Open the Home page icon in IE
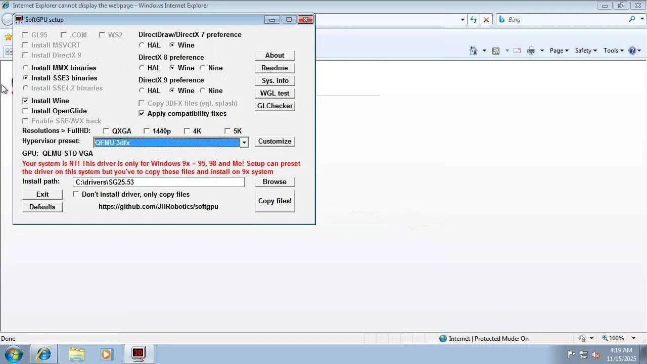Screen dimensions: 647x364 pyautogui.click(x=474, y=51)
